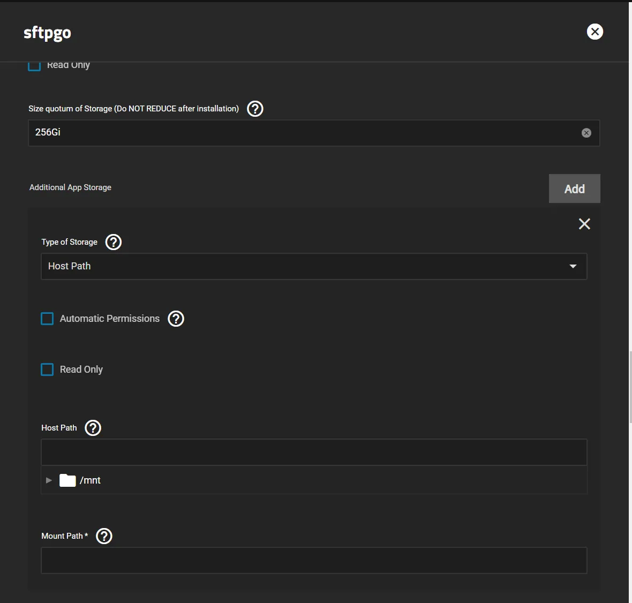
Task: Click the Mount Path input field
Action: pyautogui.click(x=314, y=560)
